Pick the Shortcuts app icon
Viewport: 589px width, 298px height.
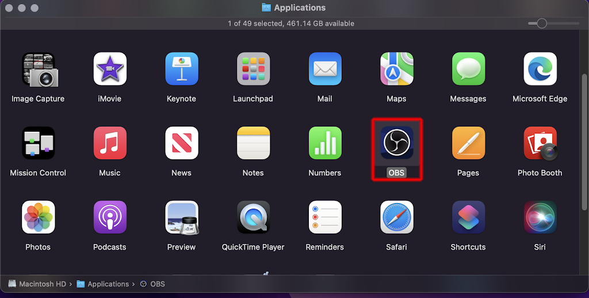pos(468,217)
